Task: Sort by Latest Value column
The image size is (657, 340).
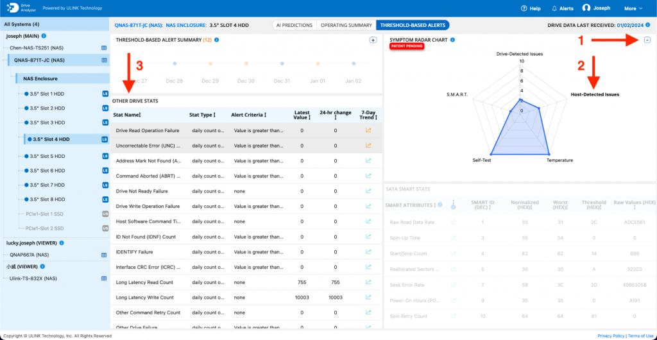Action: [x=302, y=115]
